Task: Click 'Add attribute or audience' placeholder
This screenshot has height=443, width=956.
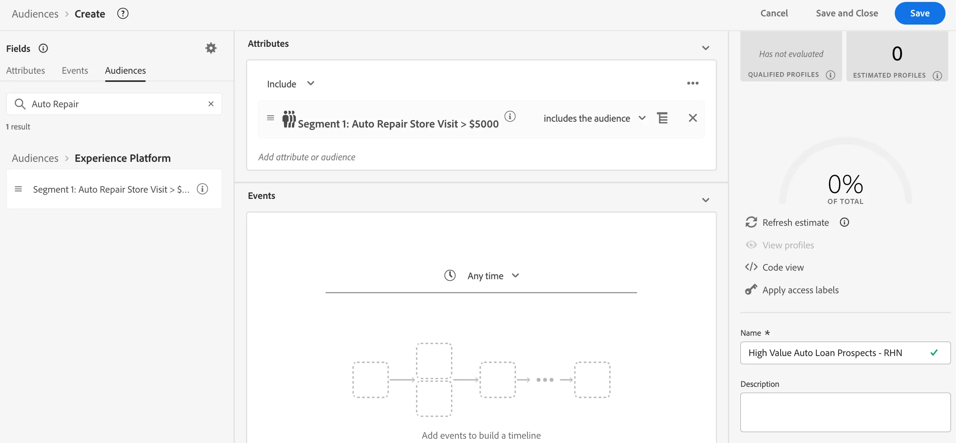Action: (x=306, y=157)
